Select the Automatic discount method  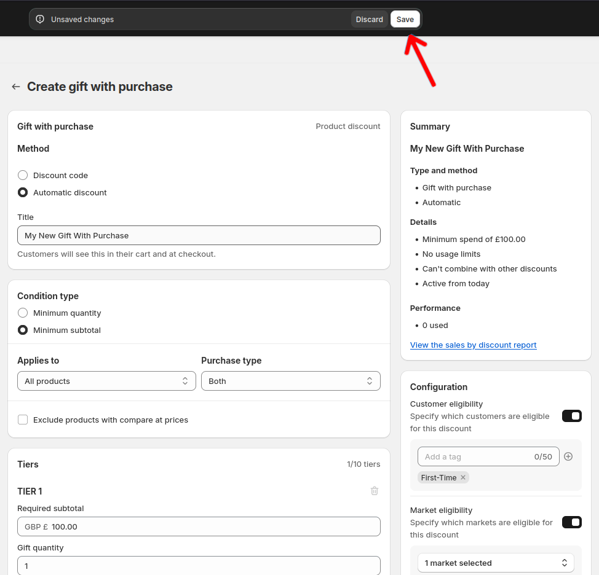pyautogui.click(x=23, y=192)
